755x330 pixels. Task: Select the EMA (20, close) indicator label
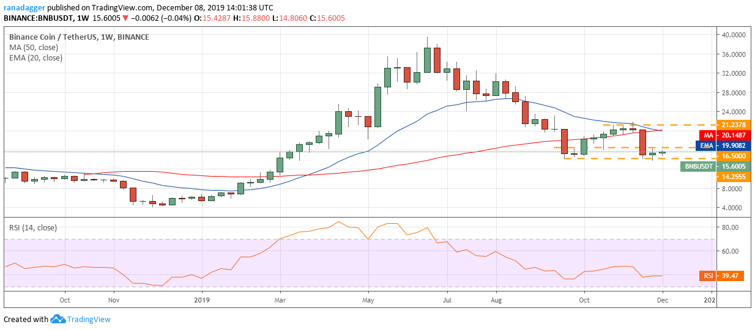35,58
